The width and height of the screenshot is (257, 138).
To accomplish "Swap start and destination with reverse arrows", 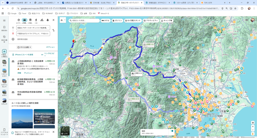I will coord(53,30).
